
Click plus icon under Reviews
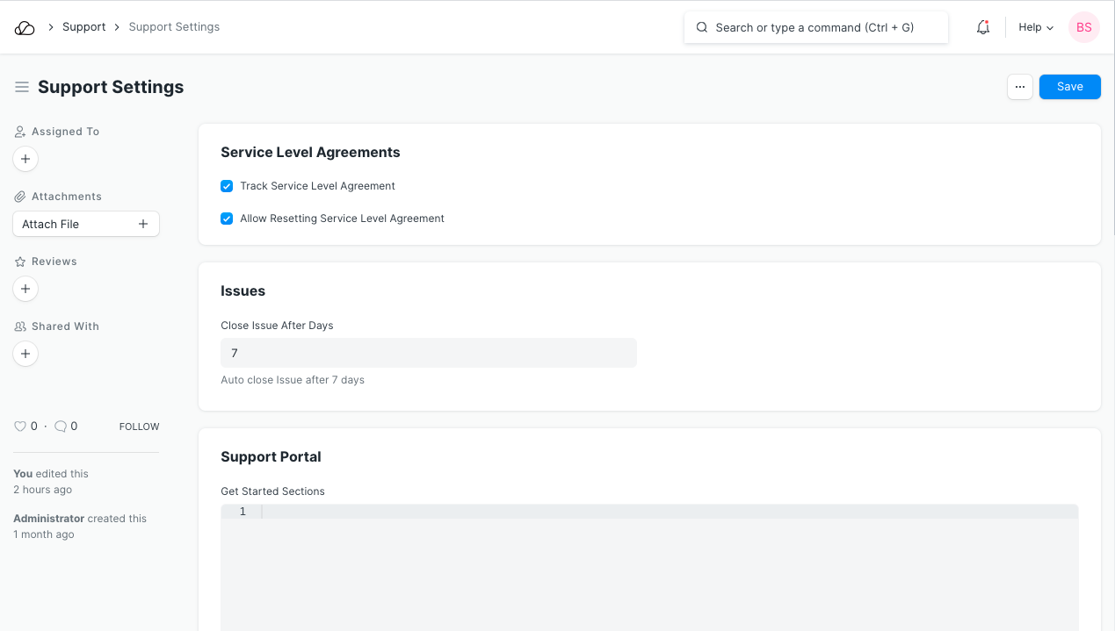pyautogui.click(x=25, y=289)
